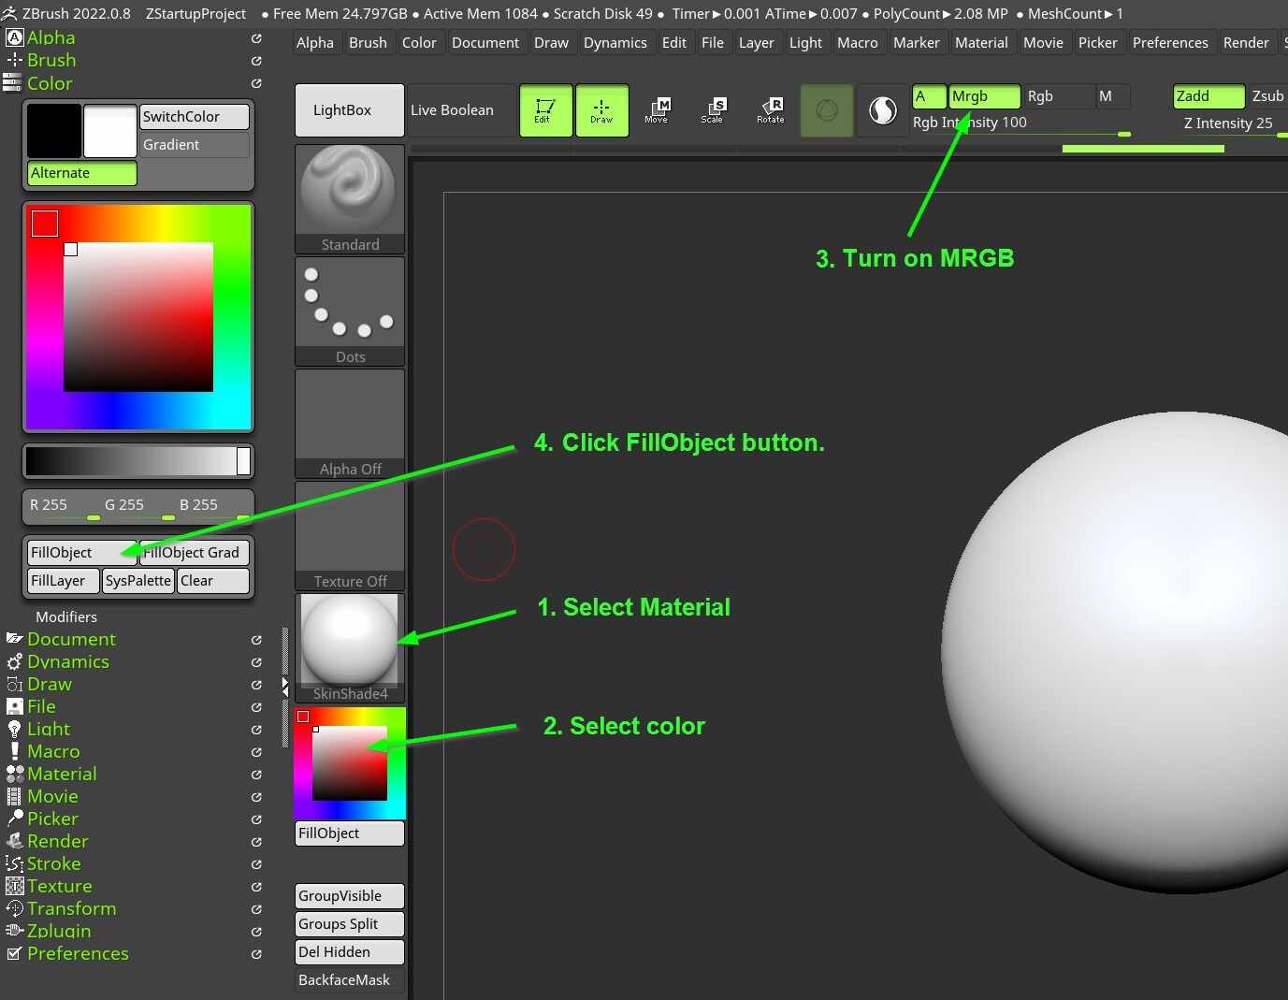Click the Del Hidden button
Viewport: 1288px width, 1000px height.
[349, 951]
